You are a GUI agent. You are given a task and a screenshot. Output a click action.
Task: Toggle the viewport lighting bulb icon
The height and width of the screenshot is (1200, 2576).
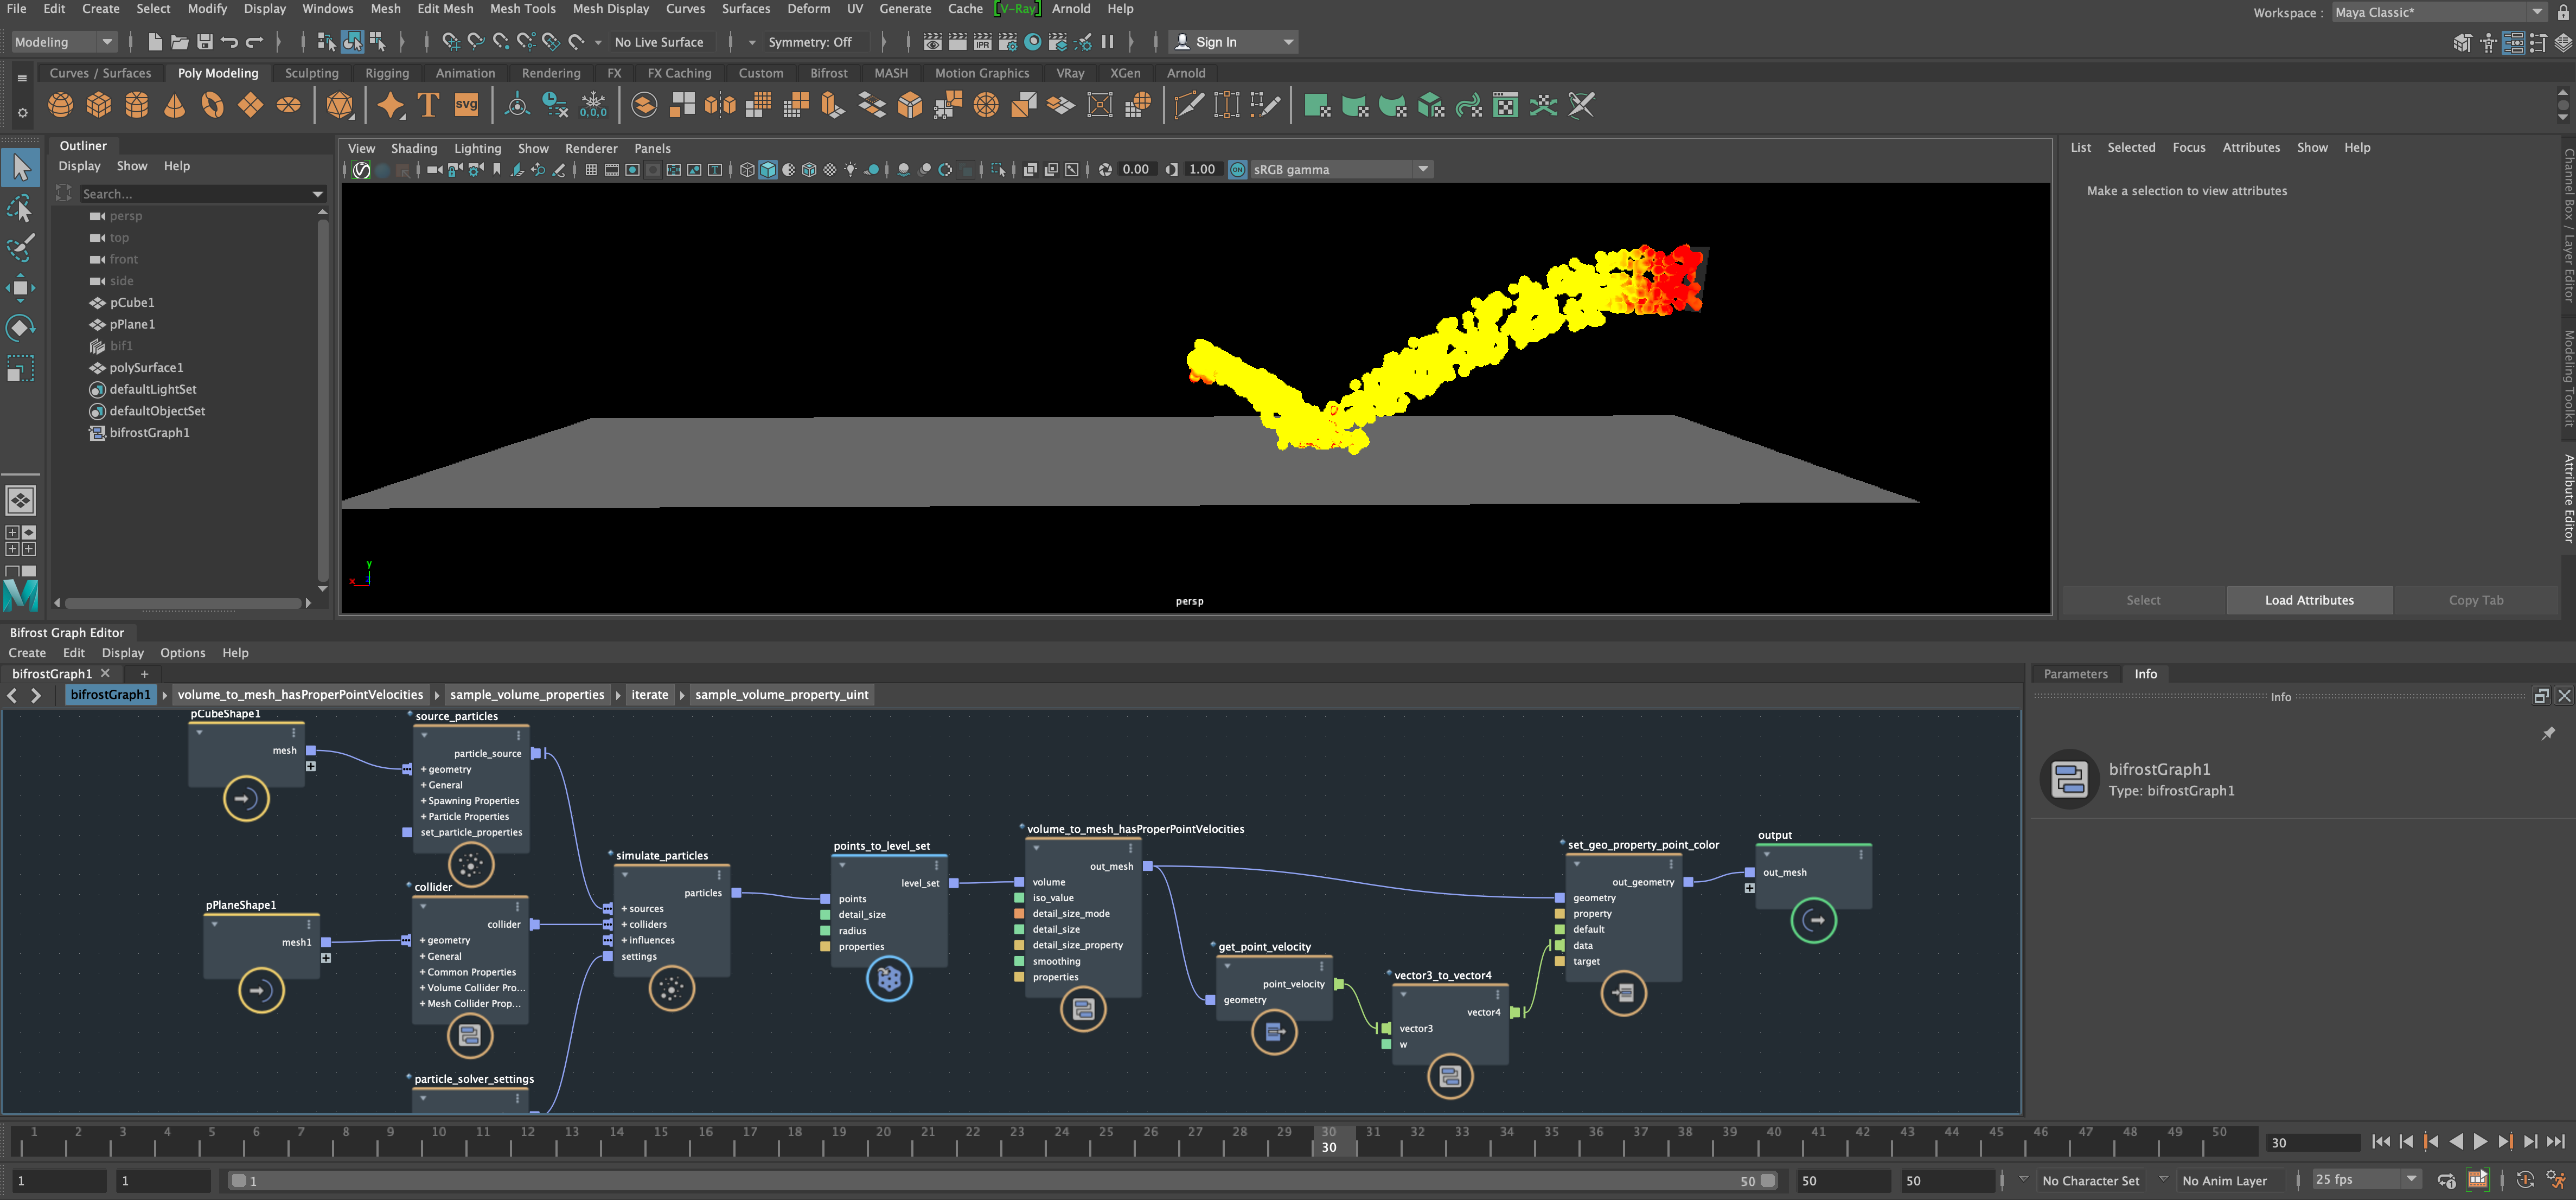850,169
